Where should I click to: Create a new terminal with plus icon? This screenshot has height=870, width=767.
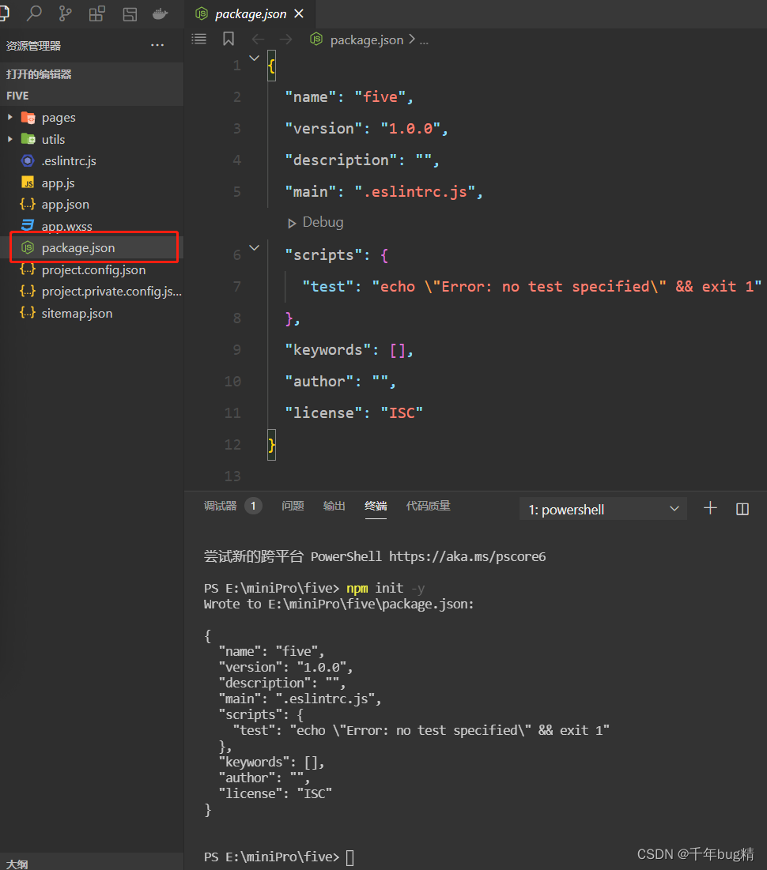tap(710, 508)
